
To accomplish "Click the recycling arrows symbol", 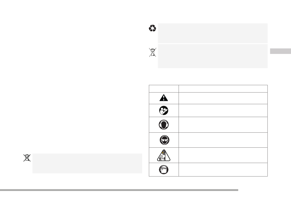I will pos(152,28).
